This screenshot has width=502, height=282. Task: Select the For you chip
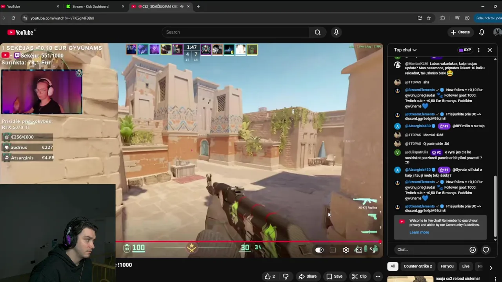pos(447,266)
